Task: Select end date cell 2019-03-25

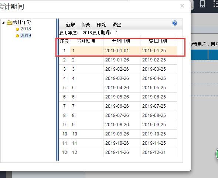Action: coord(159,69)
